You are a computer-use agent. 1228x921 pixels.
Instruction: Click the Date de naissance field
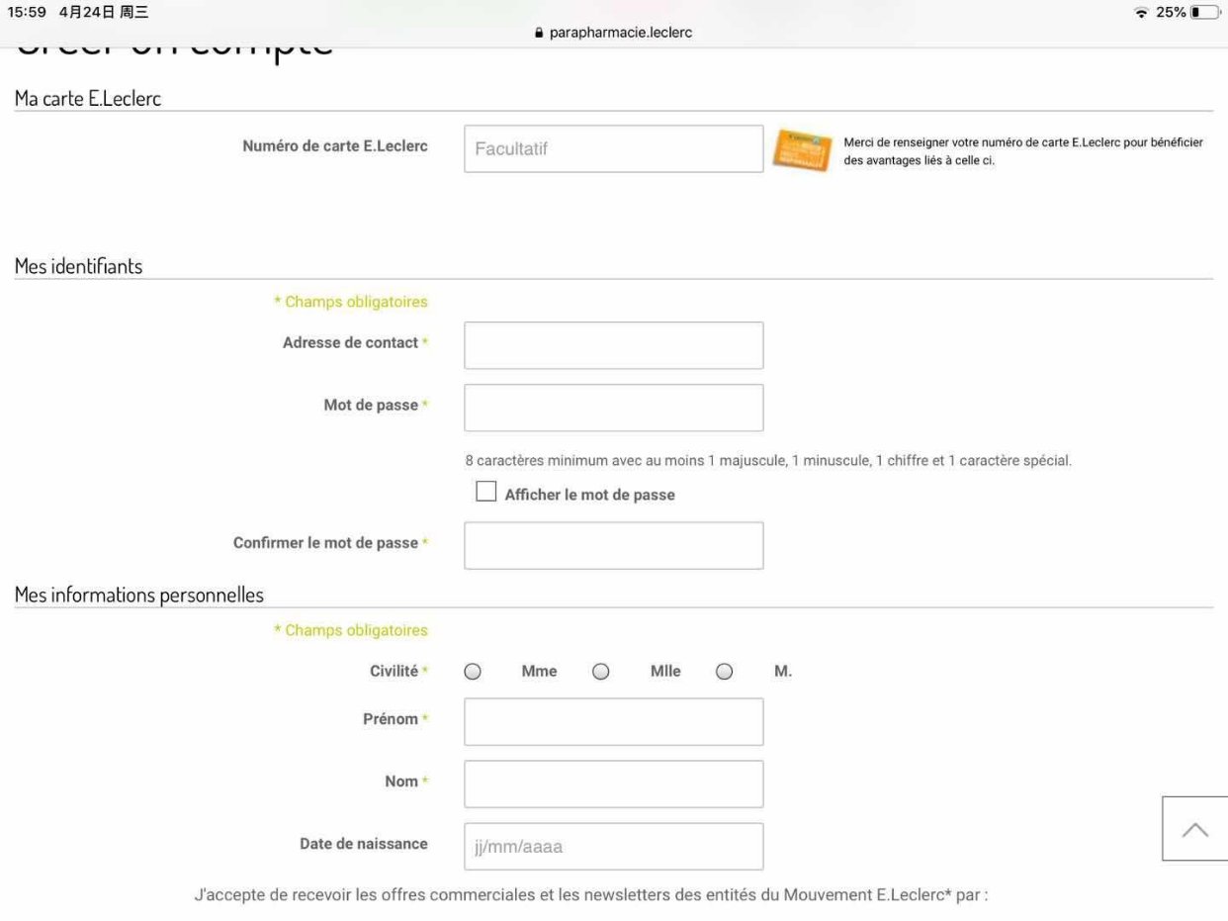[614, 847]
